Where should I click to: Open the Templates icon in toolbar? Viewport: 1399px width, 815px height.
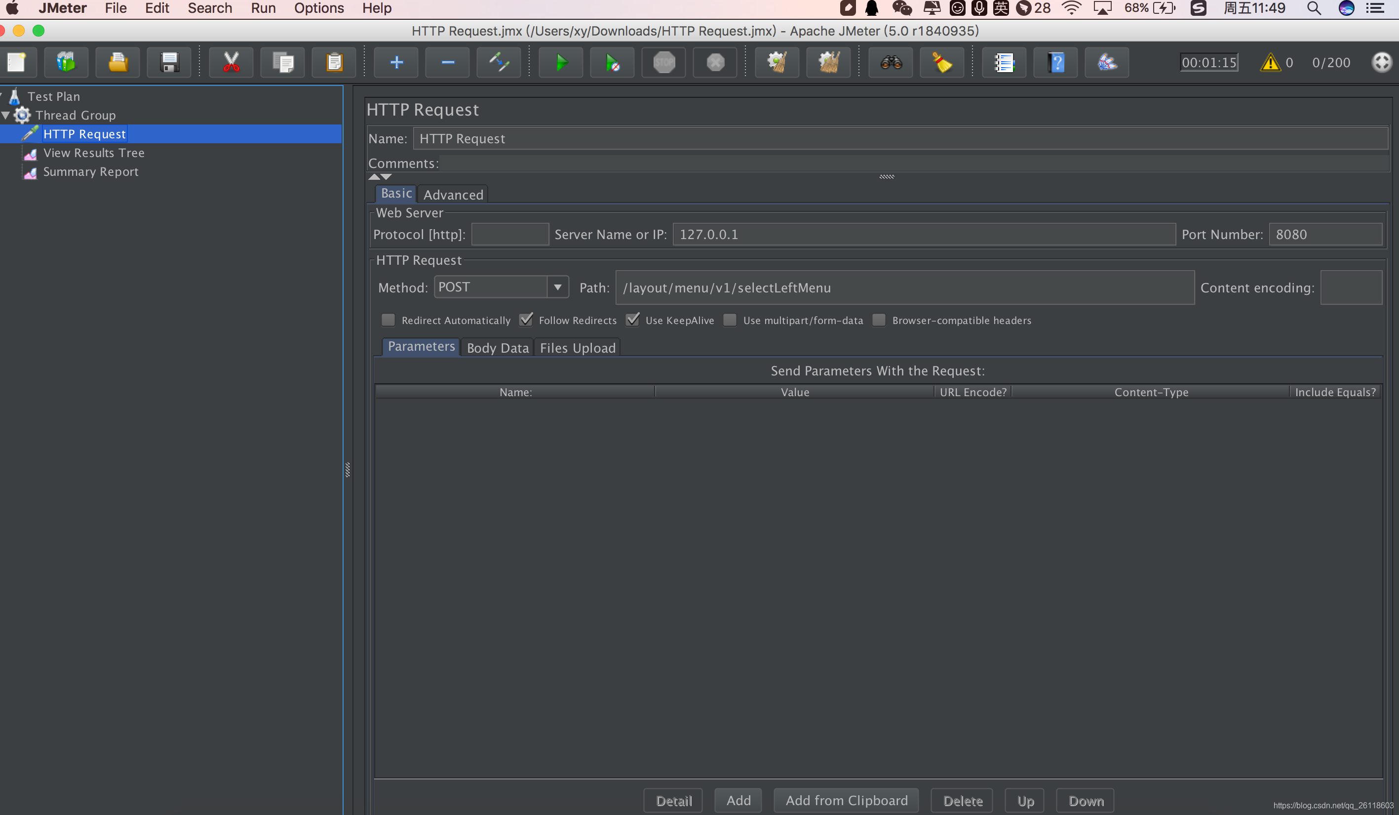(x=66, y=62)
